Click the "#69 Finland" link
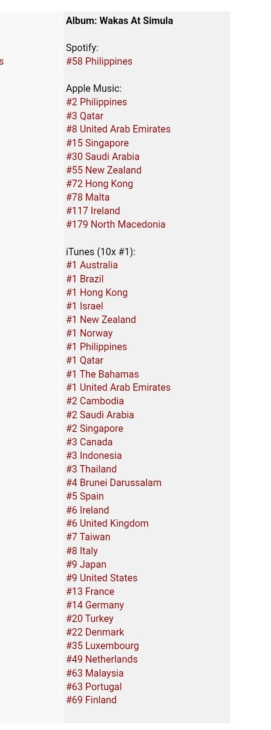Viewport: 271px width, 730px height. tap(91, 700)
